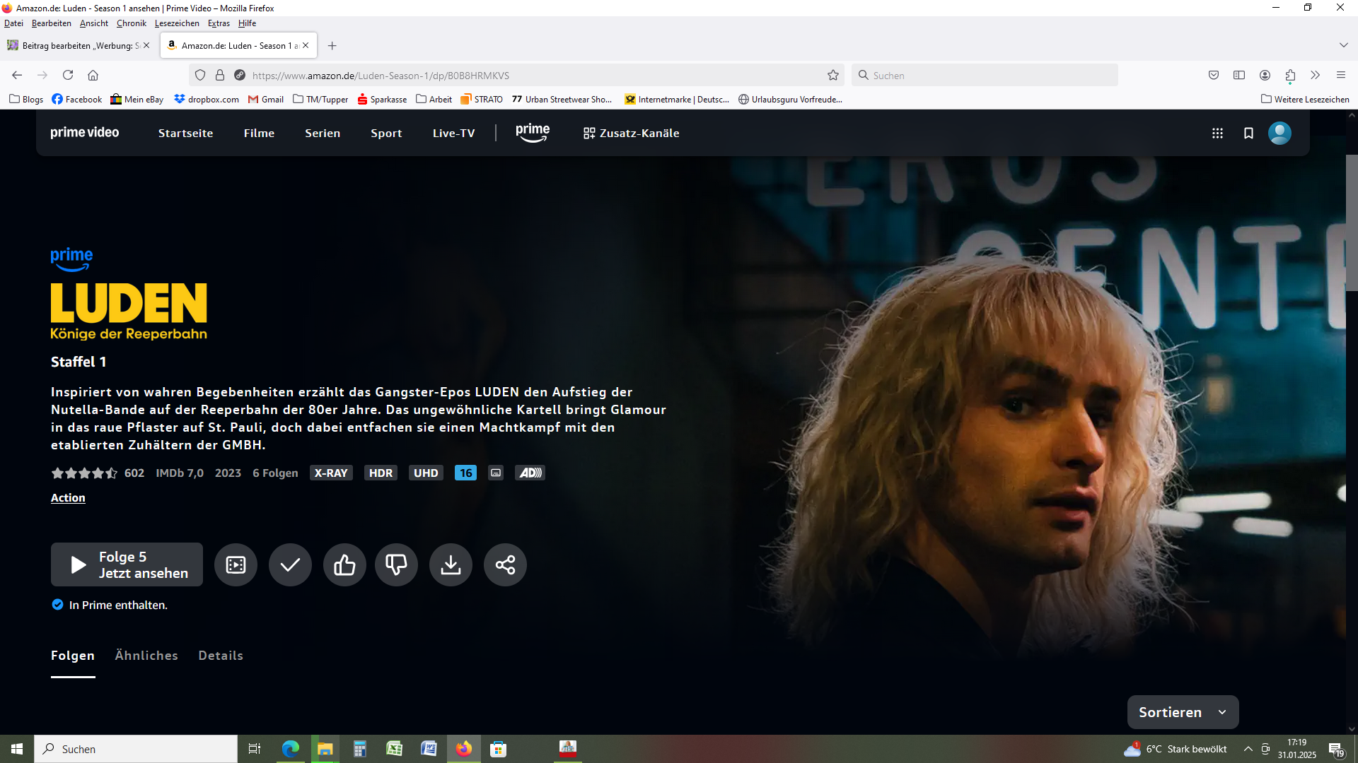Open the watchlist bookmark icon
Screen dimensions: 1358x763
(1248, 133)
